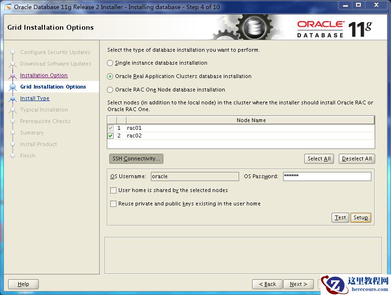Screen dimensions: 391x295
Task: Click the Grid Installation Options step bullet icon
Action: tap(13, 87)
